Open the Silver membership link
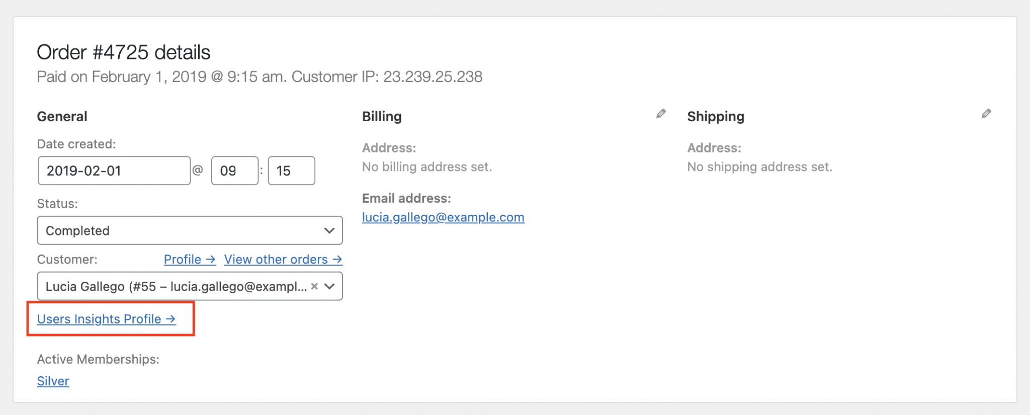The height and width of the screenshot is (415, 1030). pos(53,381)
